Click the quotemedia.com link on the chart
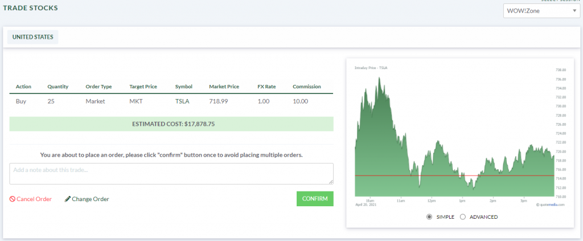The image size is (583, 241). point(551,205)
